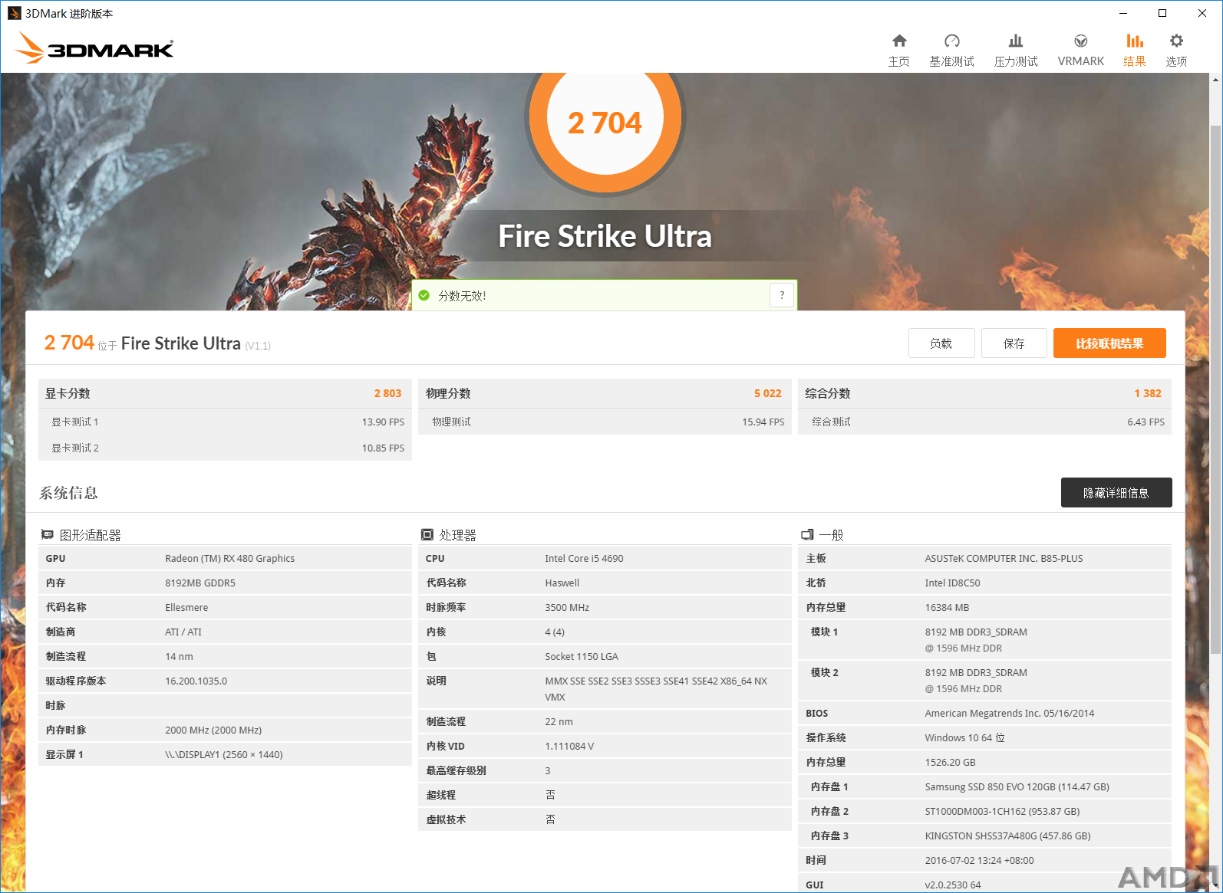
Task: Click the 保存 (Save) button
Action: point(1014,343)
